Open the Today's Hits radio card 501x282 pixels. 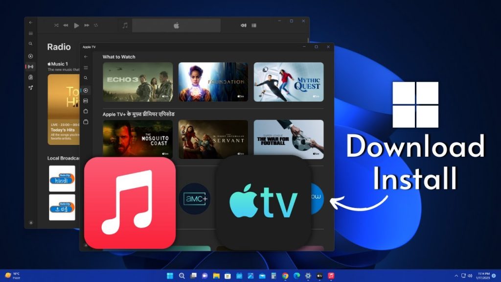coord(64,110)
